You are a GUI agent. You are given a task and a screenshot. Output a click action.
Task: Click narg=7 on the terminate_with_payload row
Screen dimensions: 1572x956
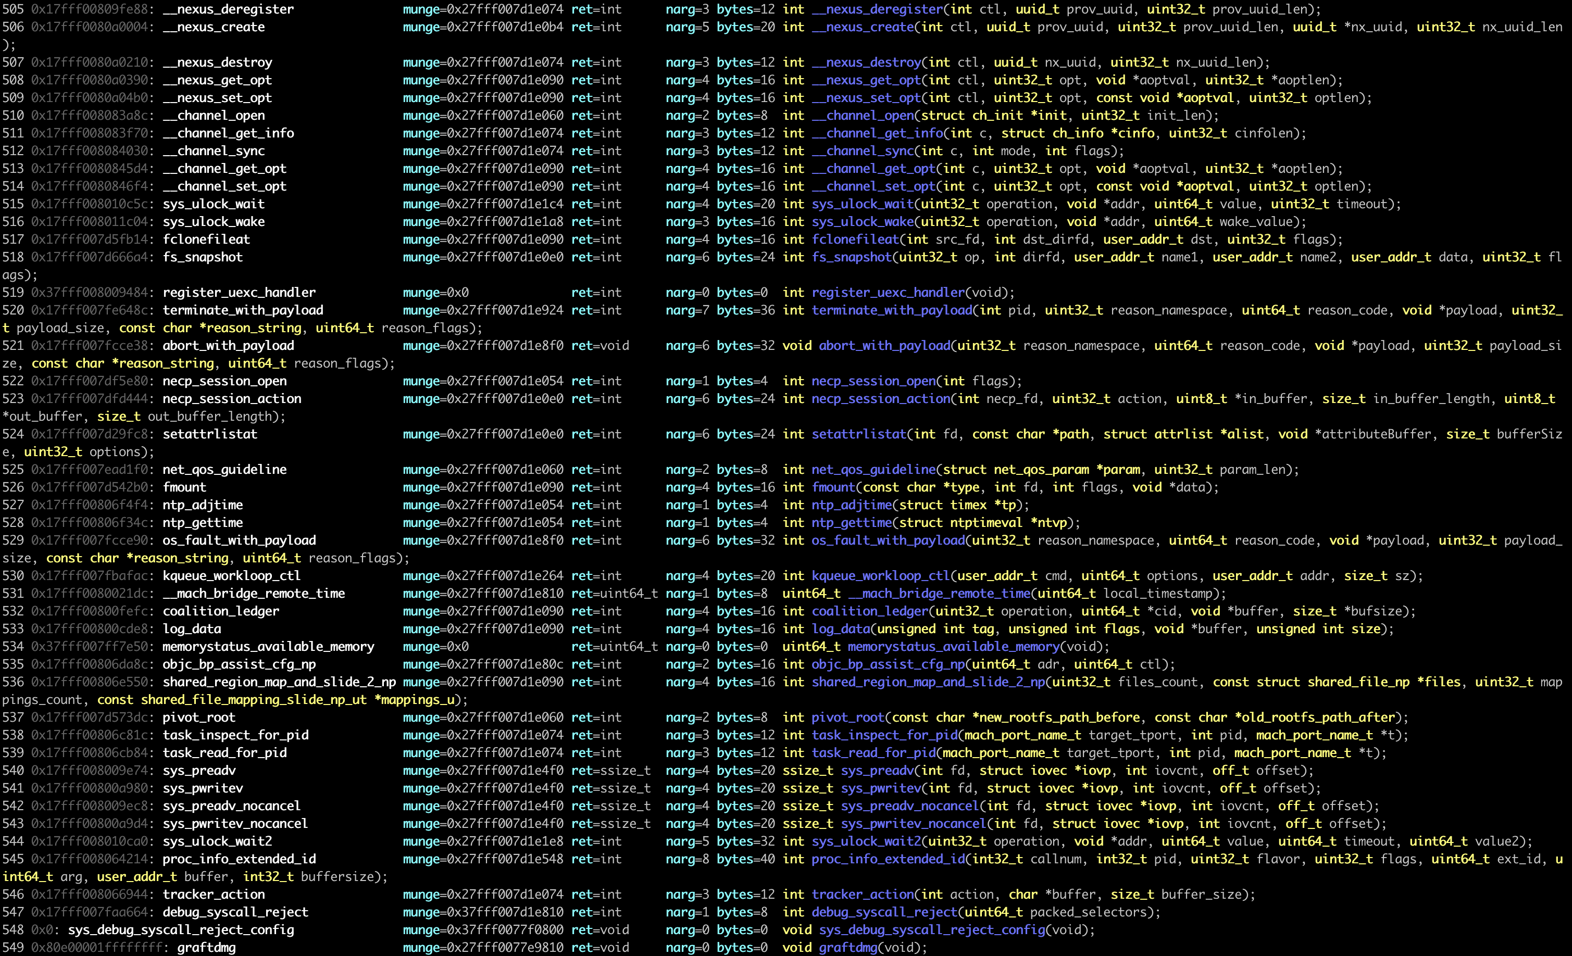[x=687, y=310]
